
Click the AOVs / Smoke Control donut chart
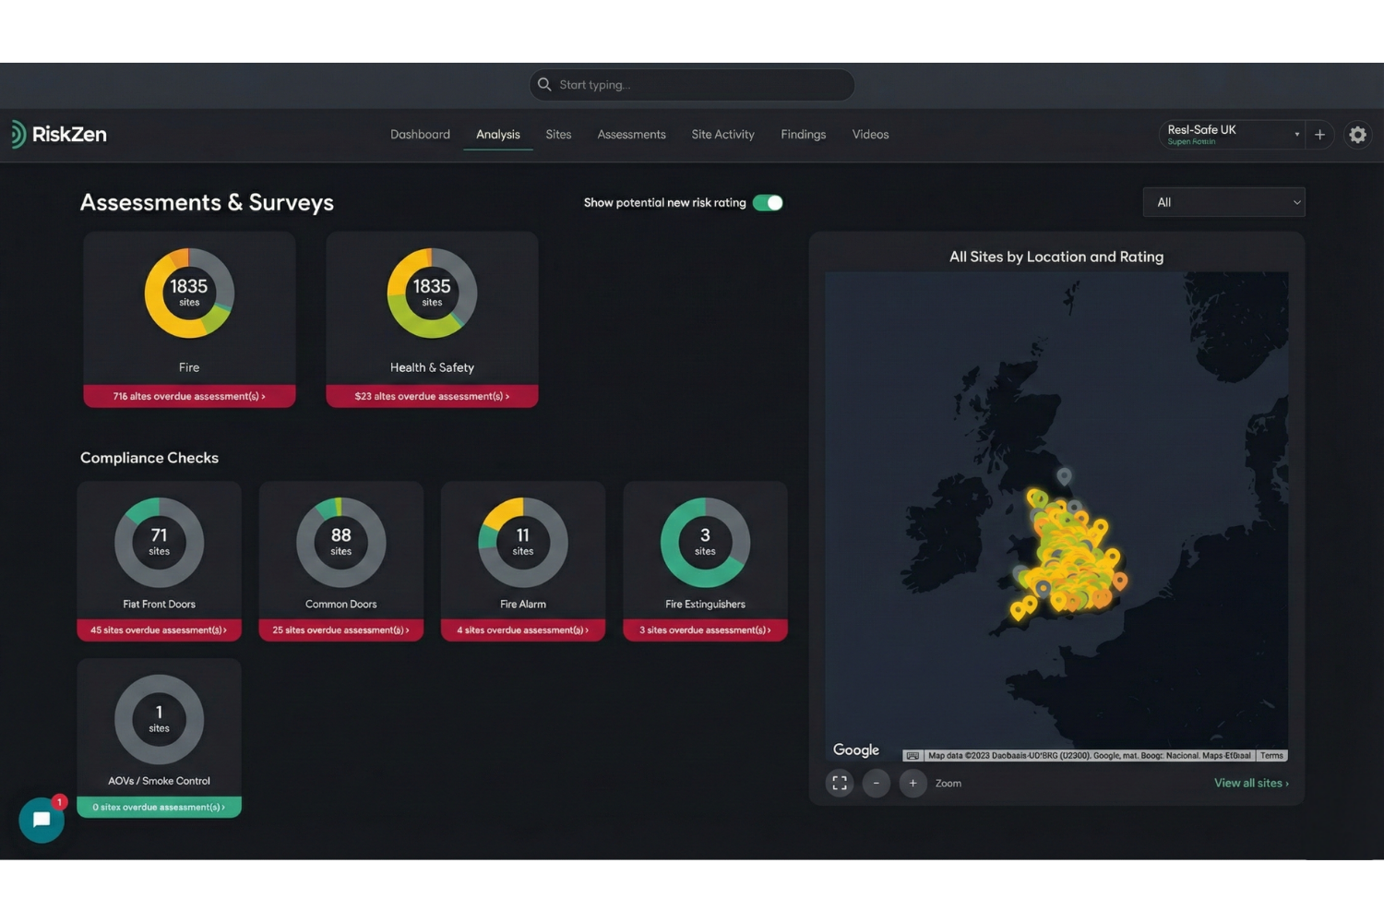(x=159, y=719)
